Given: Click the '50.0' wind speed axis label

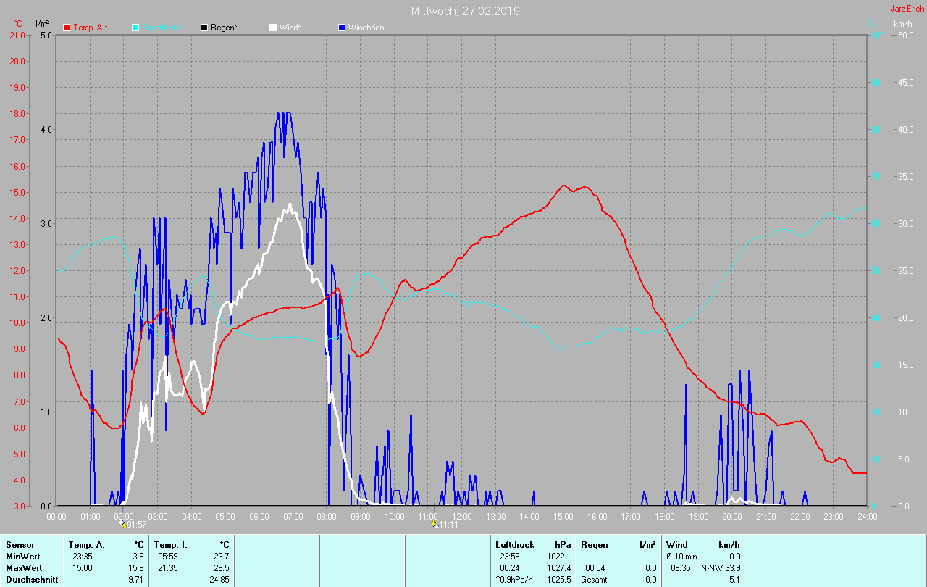Looking at the screenshot, I should click(x=905, y=36).
